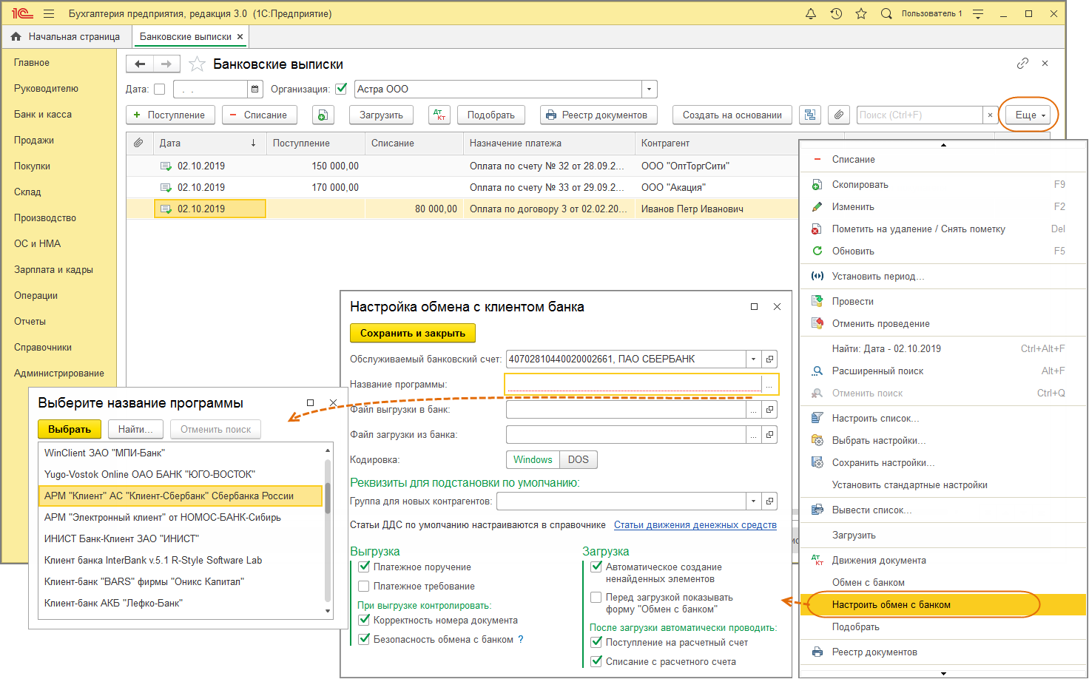Screen dimensions: 1089x679
Task: Click the Выбрать button in program dialog
Action: (x=70, y=429)
